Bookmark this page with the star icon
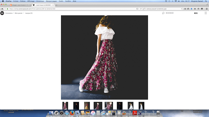 pyautogui.click(x=185, y=9)
